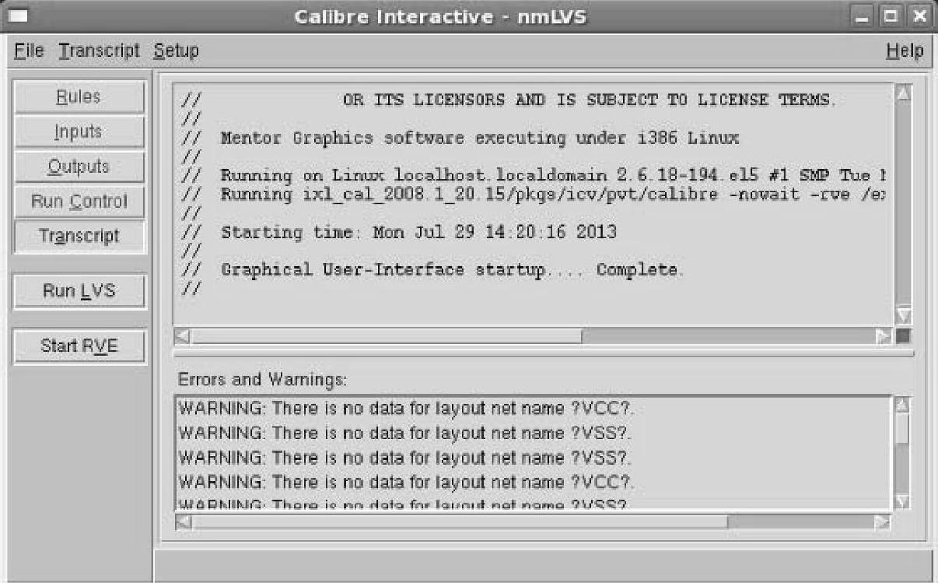This screenshot has width=938, height=583.
Task: Click the warnings horizontal scrollbar thumb
Action: 460,522
